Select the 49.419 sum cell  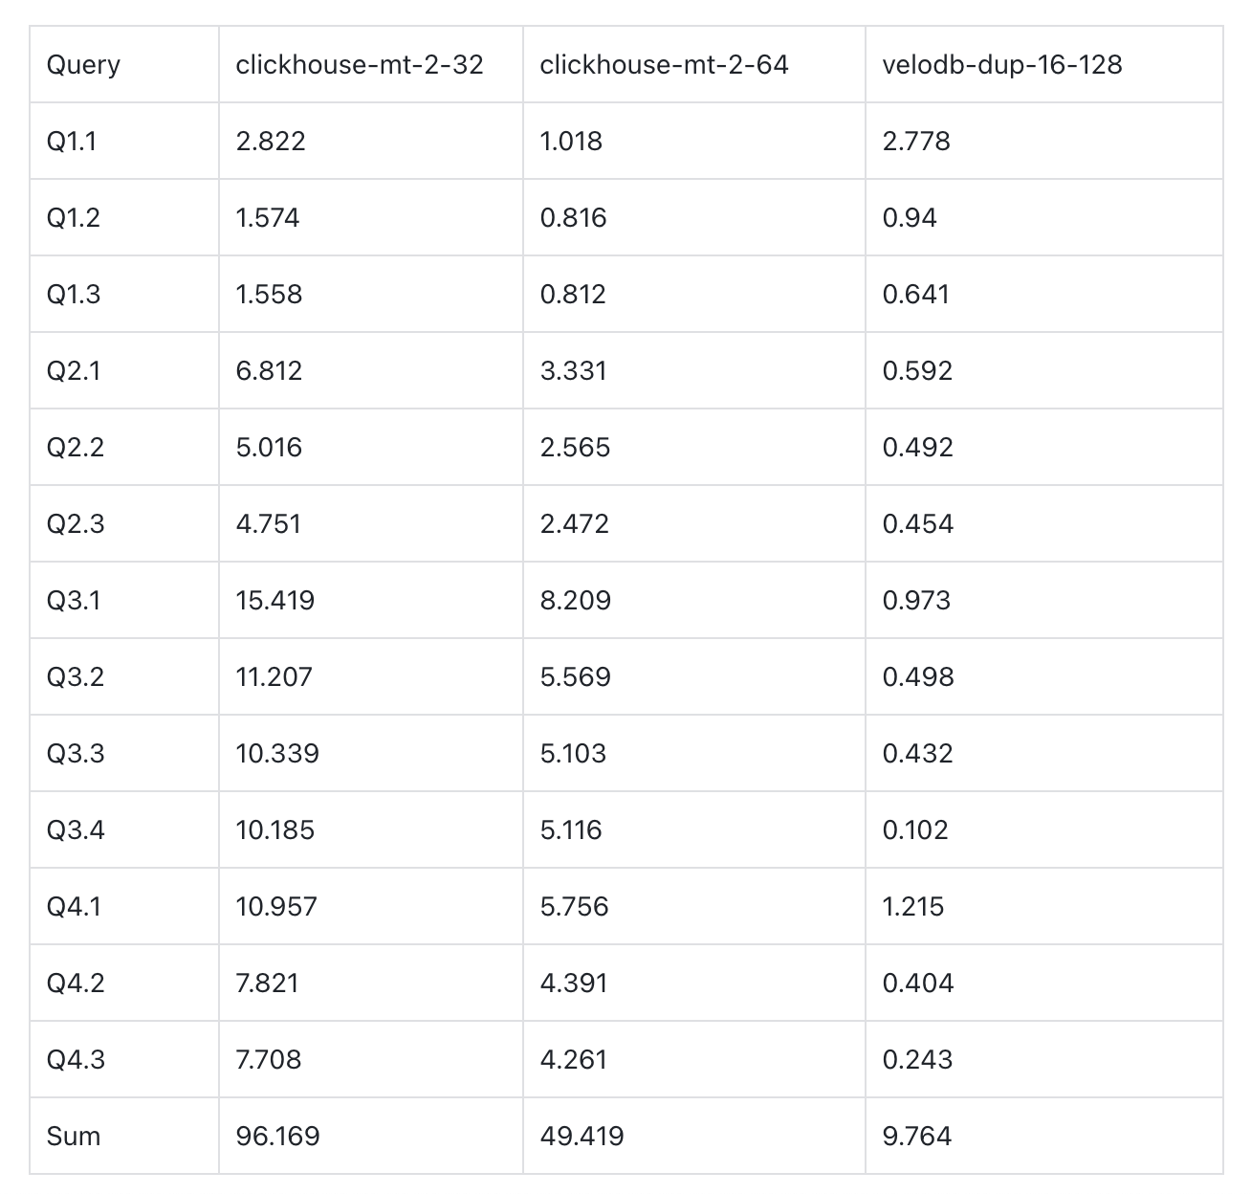coord(582,1137)
